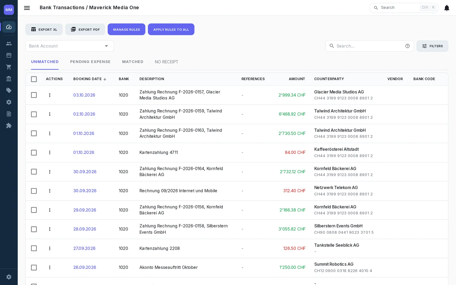This screenshot has height=285, width=456.
Task: Open Manage Rules
Action: click(x=127, y=29)
